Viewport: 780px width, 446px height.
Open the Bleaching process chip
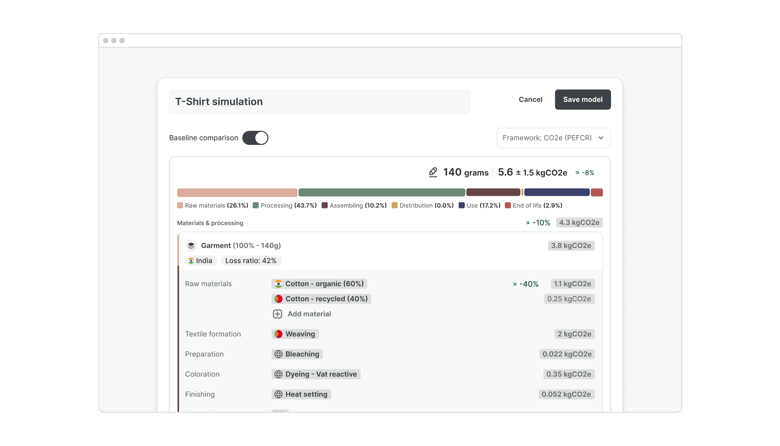coord(297,354)
